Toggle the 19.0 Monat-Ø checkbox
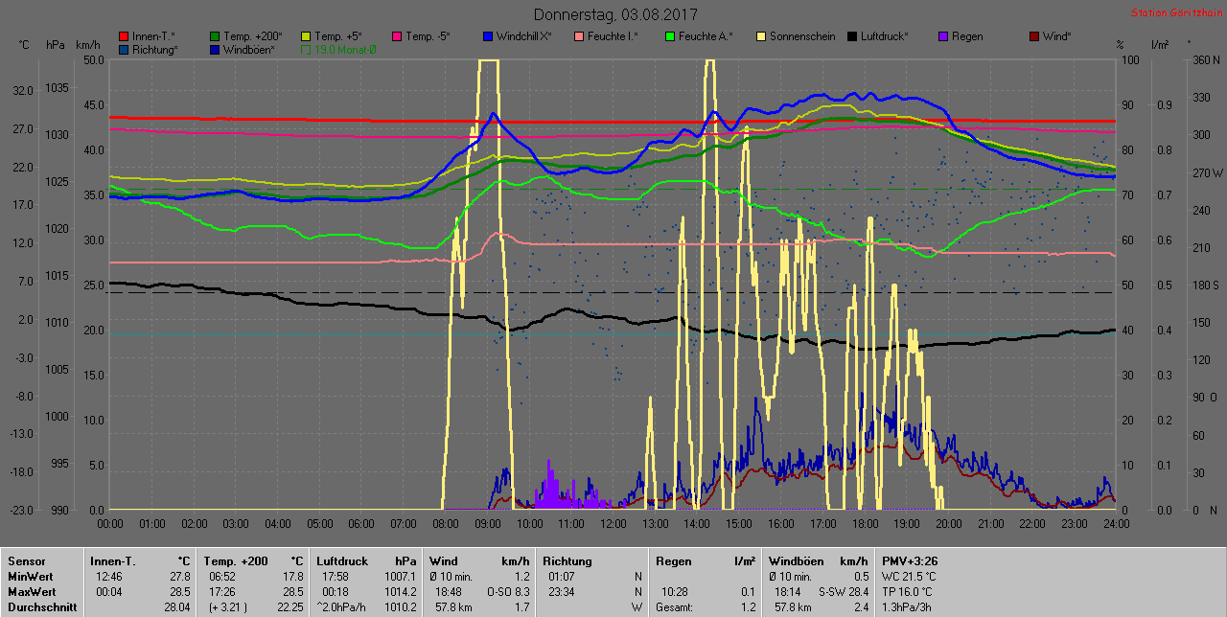Screen dimensions: 1227x617 [x=307, y=49]
